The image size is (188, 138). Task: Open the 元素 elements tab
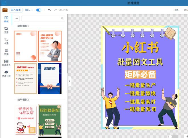pyautogui.click(x=6, y=30)
